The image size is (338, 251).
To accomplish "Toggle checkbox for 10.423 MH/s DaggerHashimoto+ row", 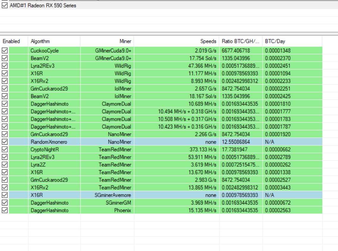I will tap(4, 127).
